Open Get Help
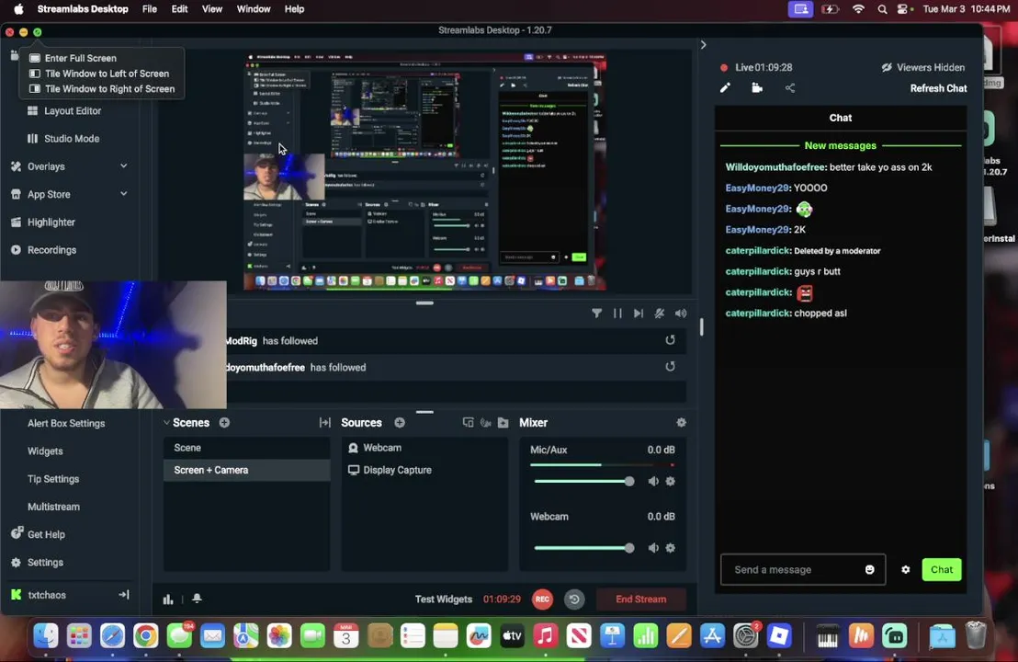This screenshot has height=662, width=1018. point(38,534)
